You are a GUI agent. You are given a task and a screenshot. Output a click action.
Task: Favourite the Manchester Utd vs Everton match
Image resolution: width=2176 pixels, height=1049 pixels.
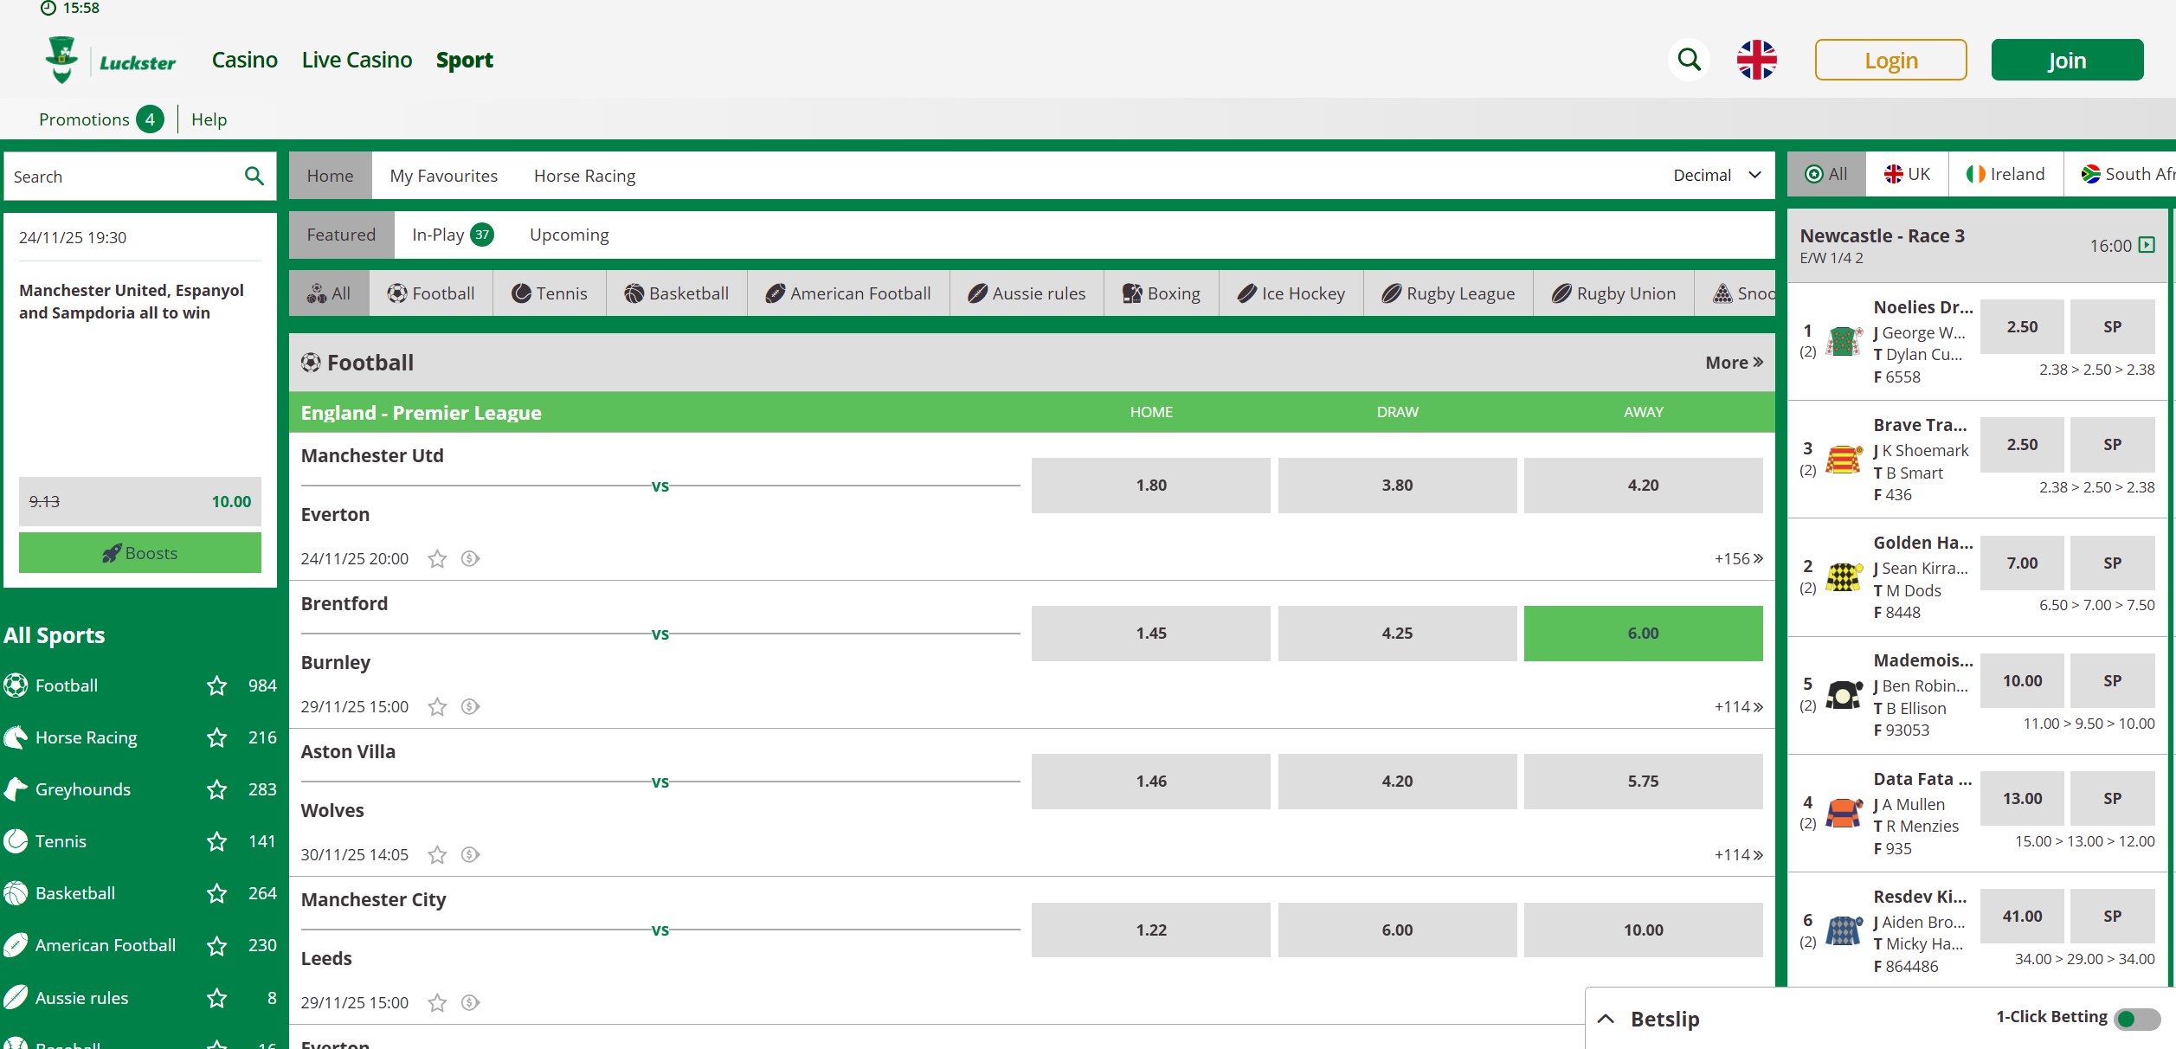point(437,558)
